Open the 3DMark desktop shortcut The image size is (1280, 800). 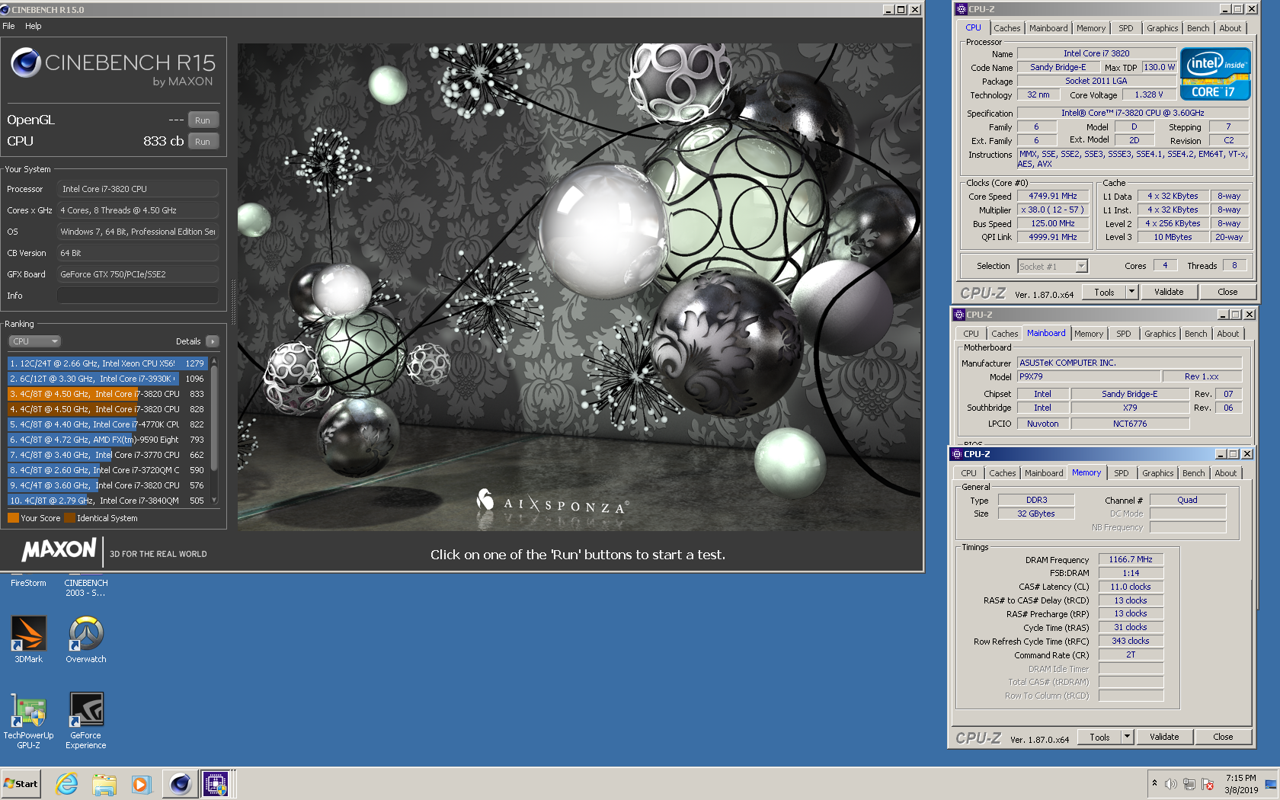coord(28,639)
